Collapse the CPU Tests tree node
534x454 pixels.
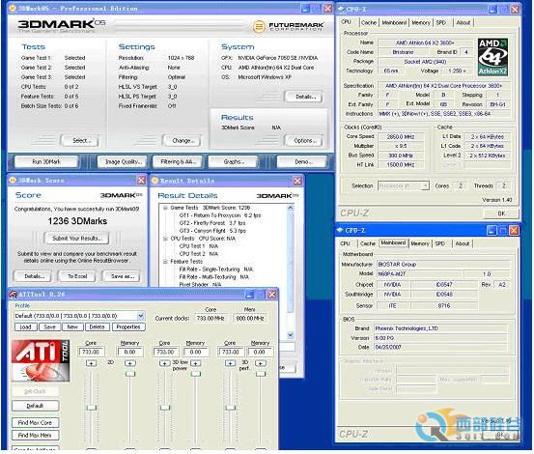tap(165, 239)
